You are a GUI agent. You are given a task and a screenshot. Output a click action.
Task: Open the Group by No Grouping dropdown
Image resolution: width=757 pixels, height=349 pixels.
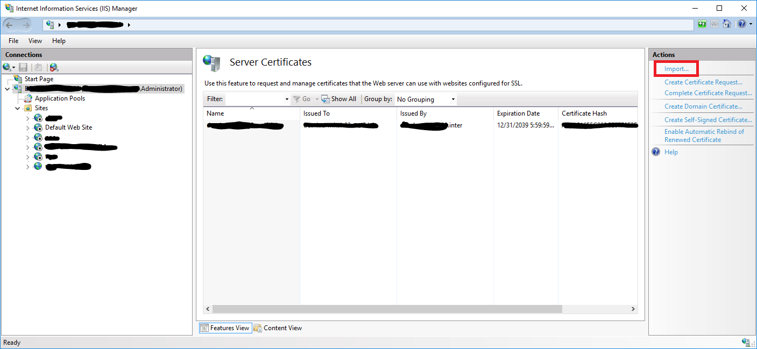pos(426,99)
